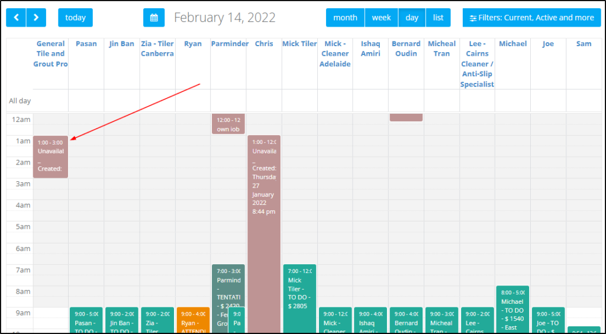
Task: Switch to week view
Action: pos(381,18)
